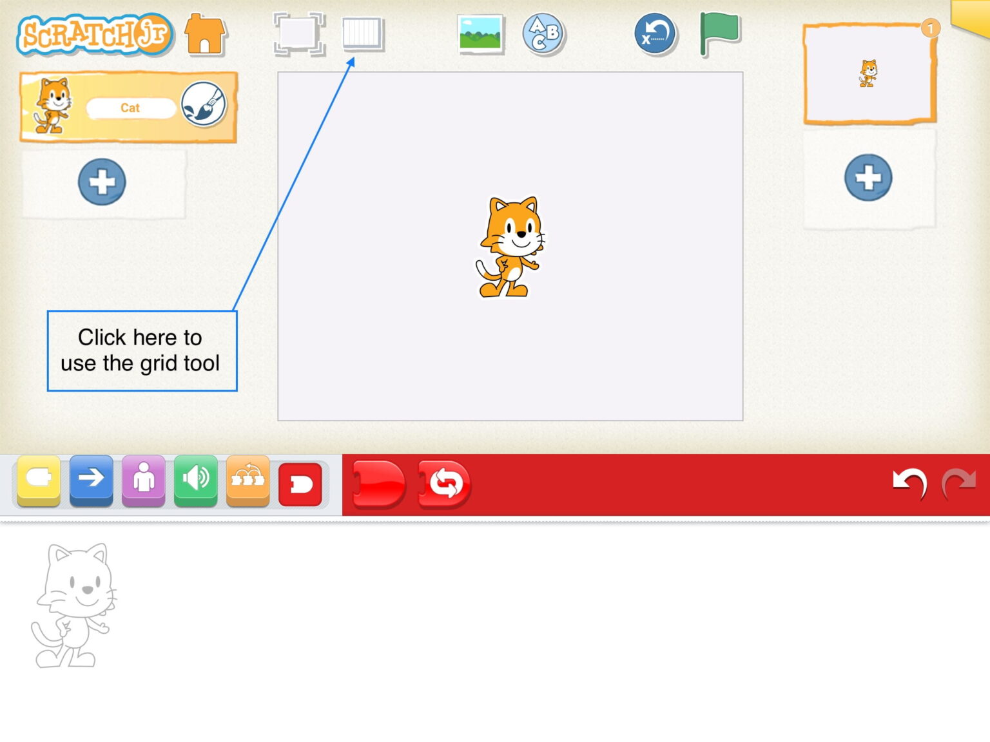Add a new character with the plus button
Viewport: 990px width, 742px height.
click(x=101, y=182)
